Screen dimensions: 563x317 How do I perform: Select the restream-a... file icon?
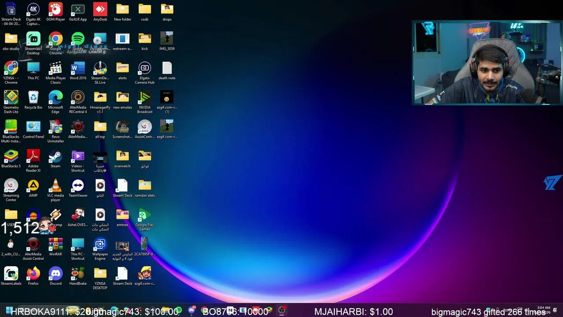click(122, 42)
